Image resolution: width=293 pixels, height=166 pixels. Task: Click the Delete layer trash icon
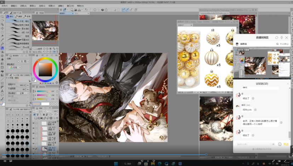click(57, 118)
